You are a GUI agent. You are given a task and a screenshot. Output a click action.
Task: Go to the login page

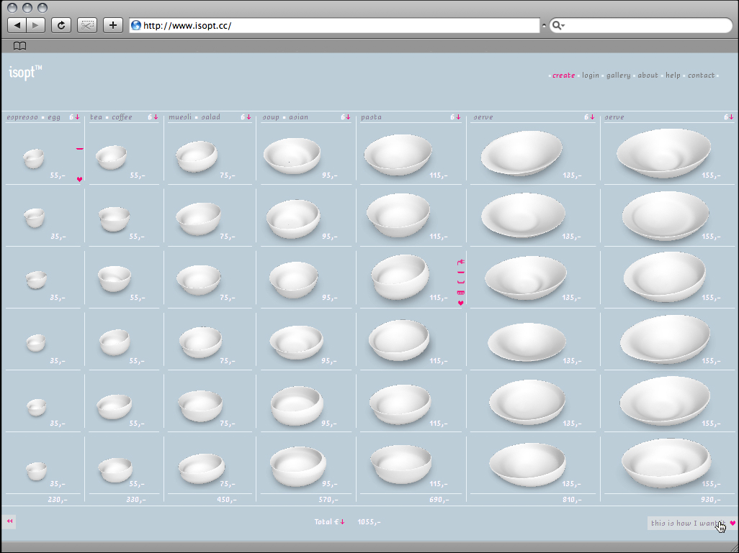pos(591,76)
